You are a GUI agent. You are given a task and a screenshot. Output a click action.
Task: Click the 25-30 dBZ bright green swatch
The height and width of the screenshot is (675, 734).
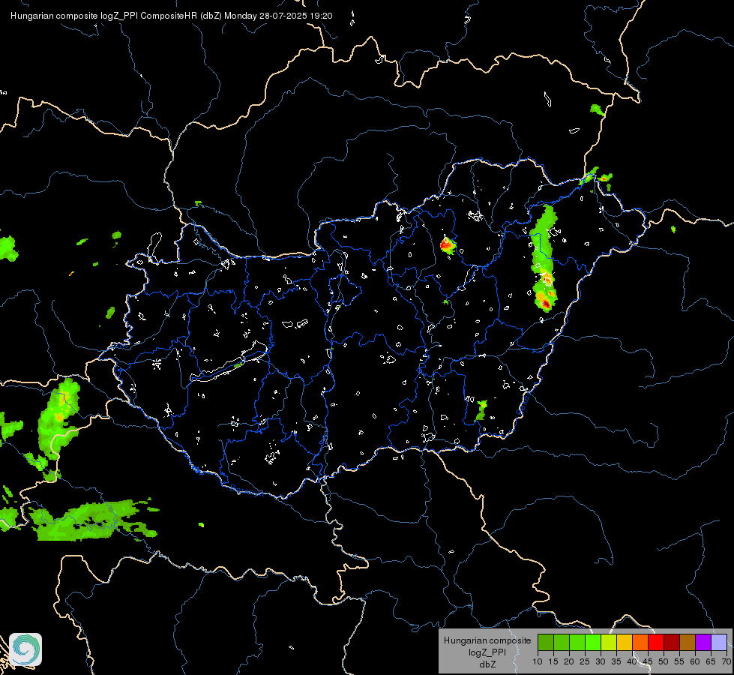[593, 642]
